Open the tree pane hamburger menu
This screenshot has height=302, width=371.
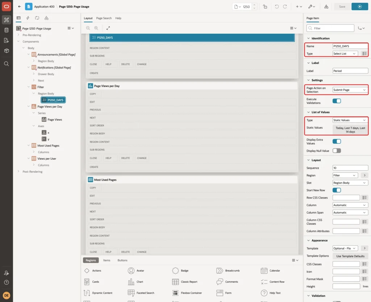tap(71, 28)
